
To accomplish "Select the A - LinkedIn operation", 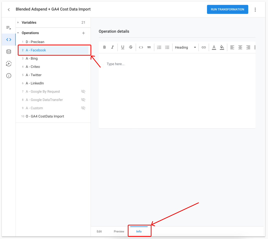I will click(53, 83).
